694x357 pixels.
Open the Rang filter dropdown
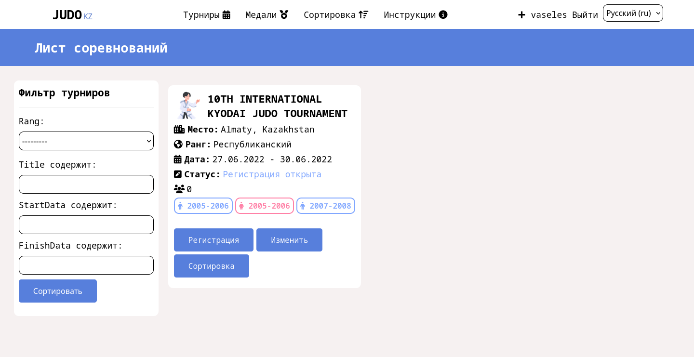point(86,141)
